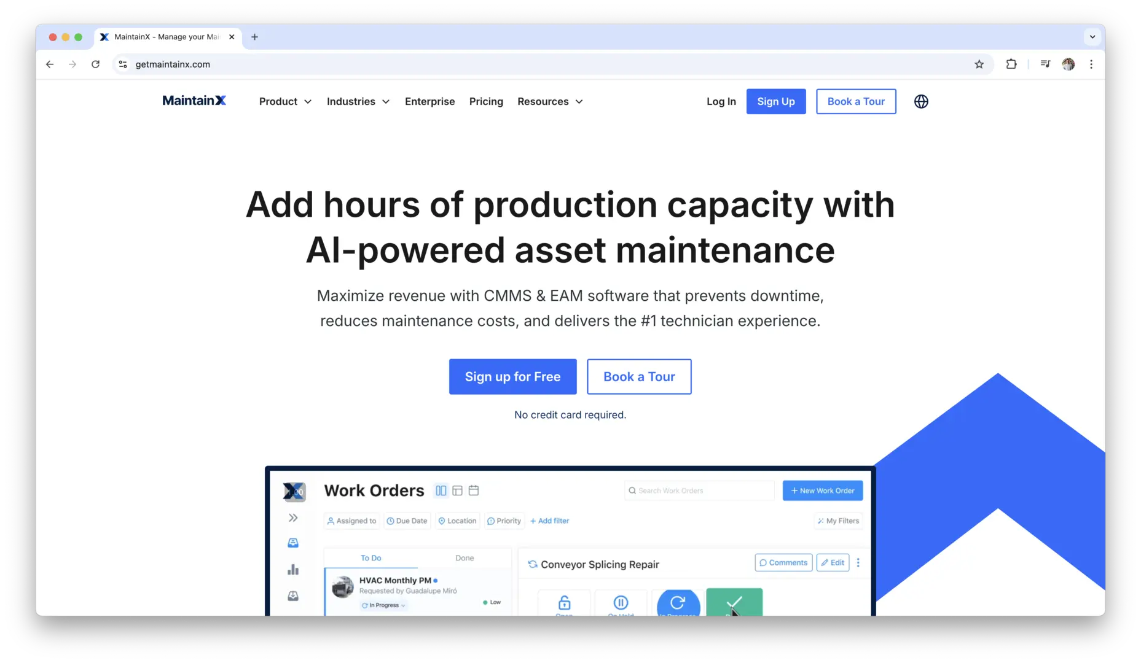1141x663 pixels.
Task: Switch to the Done tab
Action: 465,558
